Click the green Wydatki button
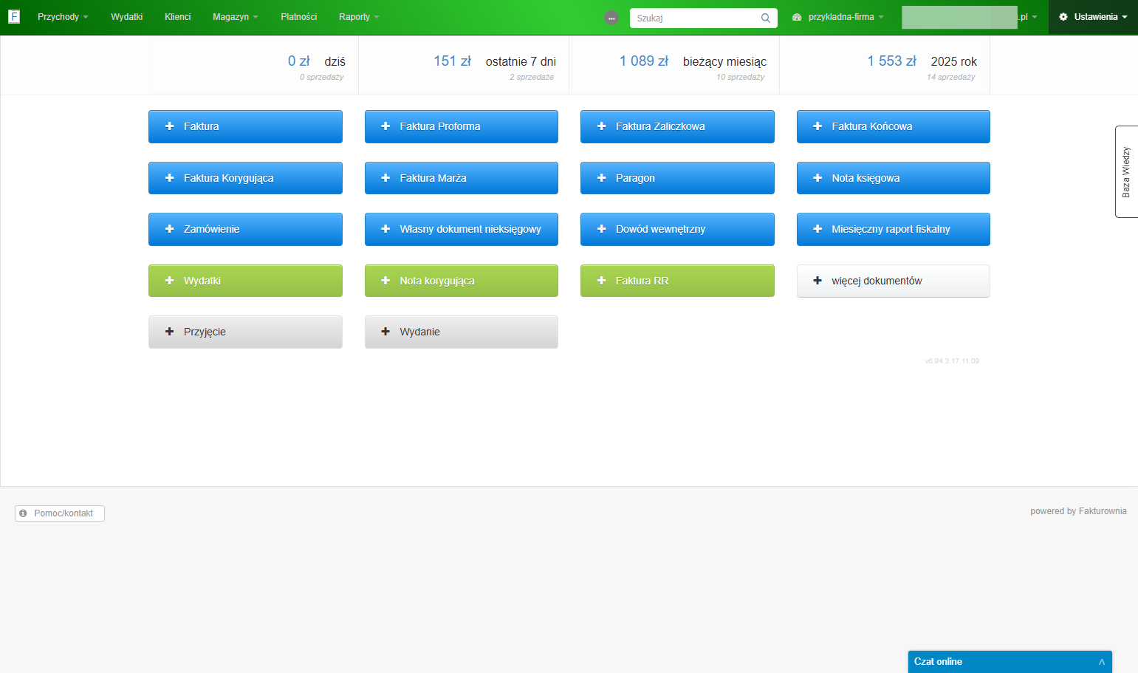This screenshot has height=673, width=1138. click(245, 281)
